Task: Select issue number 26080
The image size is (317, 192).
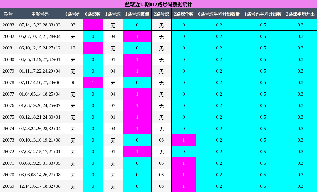Action: coord(8,59)
